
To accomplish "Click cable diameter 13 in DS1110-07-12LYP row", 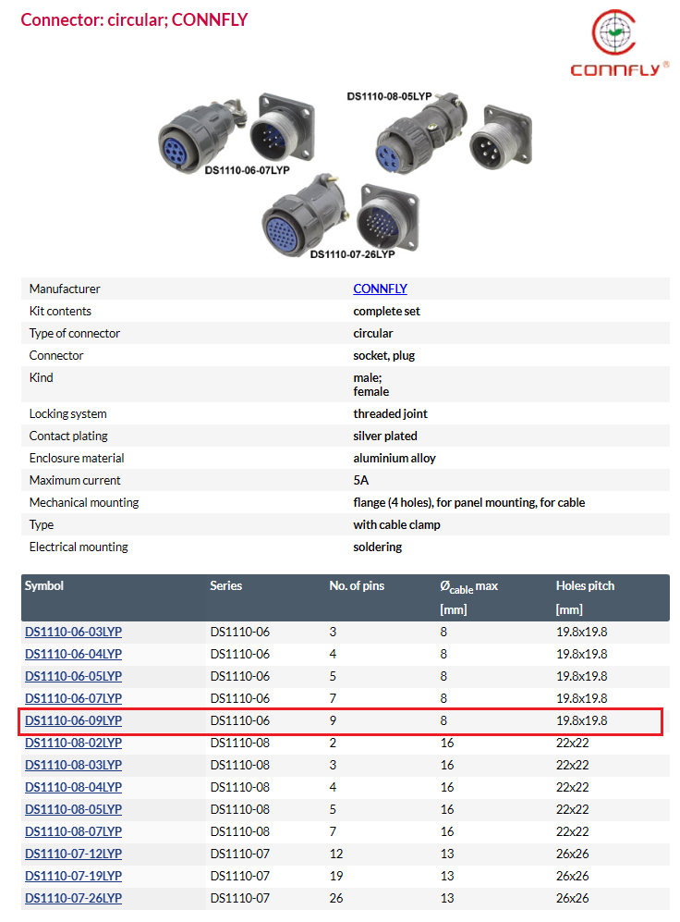I will pos(447,854).
